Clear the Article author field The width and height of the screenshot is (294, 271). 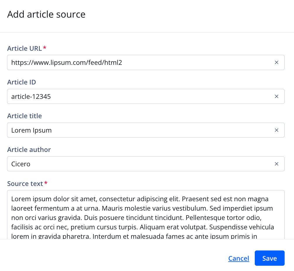pos(276,164)
